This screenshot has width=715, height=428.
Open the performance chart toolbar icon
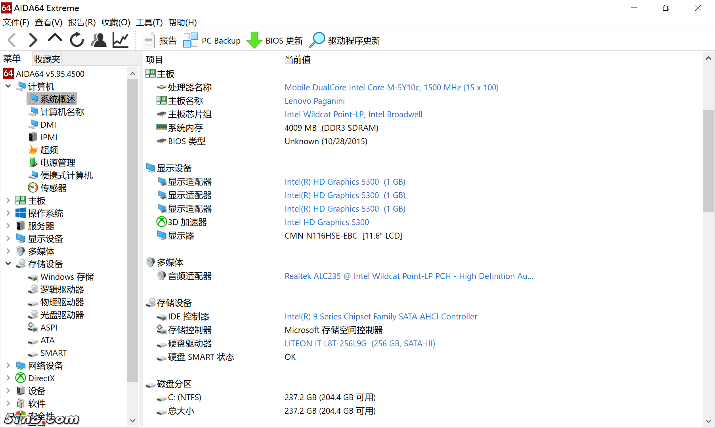pos(120,40)
